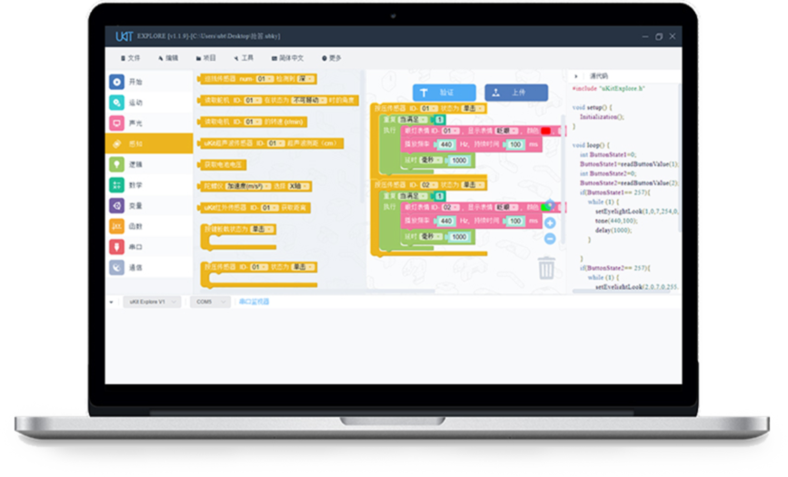Screen dimensions: 788x477
Task: Click the red color swatch in eye-light block
Action: [546, 131]
